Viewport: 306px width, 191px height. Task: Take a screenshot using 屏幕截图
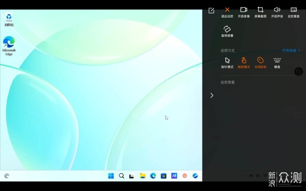pyautogui.click(x=261, y=12)
